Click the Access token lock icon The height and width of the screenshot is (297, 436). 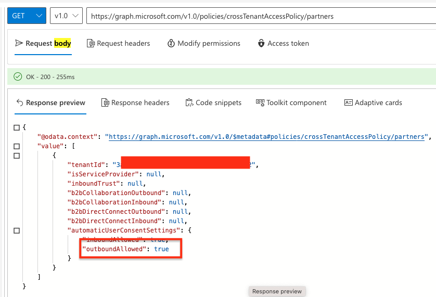pyautogui.click(x=261, y=43)
